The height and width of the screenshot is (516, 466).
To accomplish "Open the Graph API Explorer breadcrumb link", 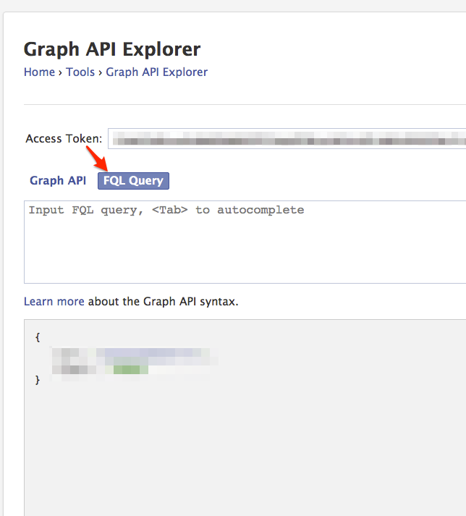I will (156, 72).
